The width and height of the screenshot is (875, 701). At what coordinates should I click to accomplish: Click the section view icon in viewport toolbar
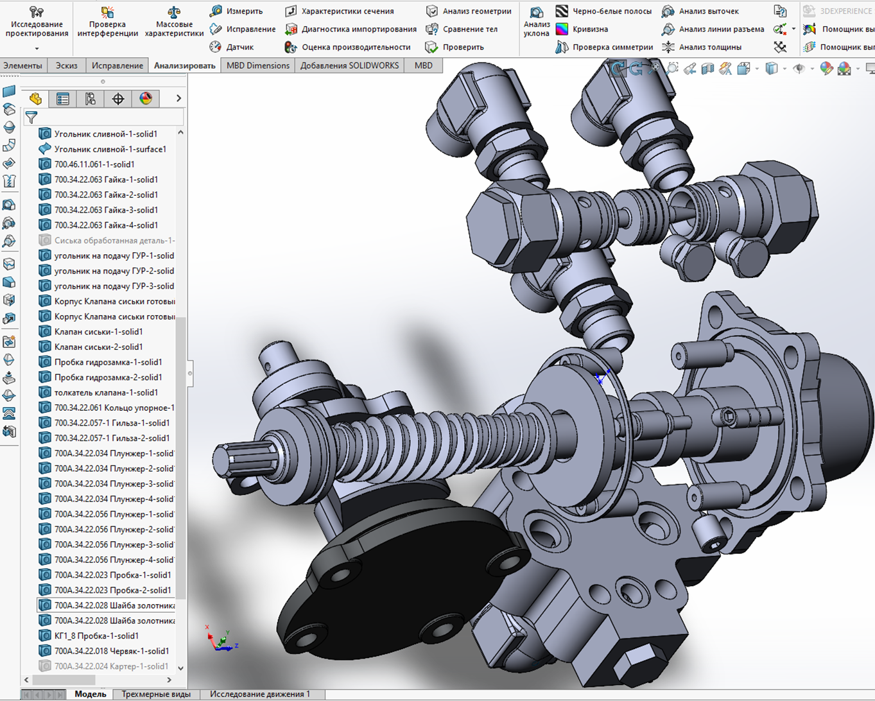707,69
